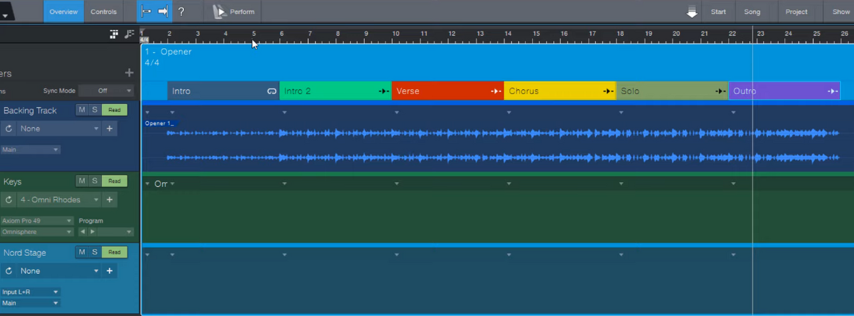Open Nord Stage's None patch dropdown
This screenshot has height=316, width=854.
[x=59, y=271]
